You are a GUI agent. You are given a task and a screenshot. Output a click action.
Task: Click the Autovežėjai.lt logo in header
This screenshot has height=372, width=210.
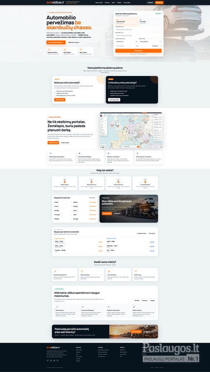pos(55,2)
